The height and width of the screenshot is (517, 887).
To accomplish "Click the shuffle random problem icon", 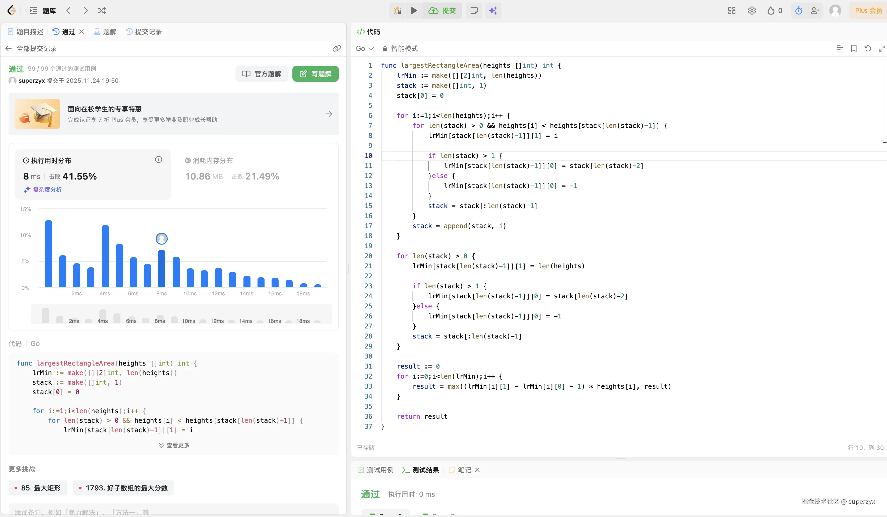I will 102,11.
